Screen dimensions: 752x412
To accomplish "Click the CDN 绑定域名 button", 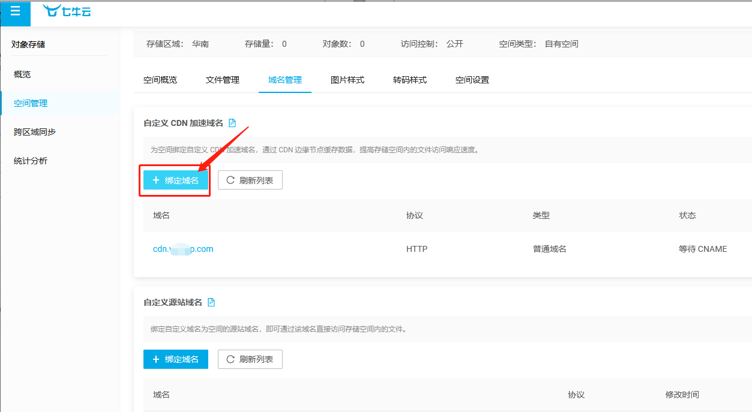I will click(x=176, y=180).
